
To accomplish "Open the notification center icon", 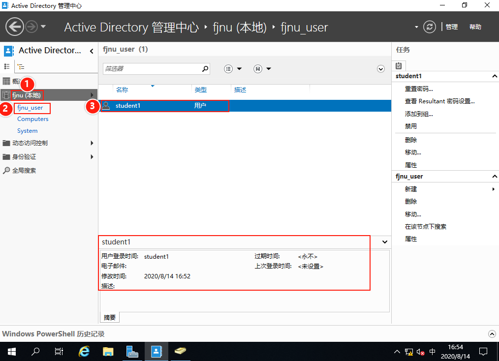I will [483, 352].
